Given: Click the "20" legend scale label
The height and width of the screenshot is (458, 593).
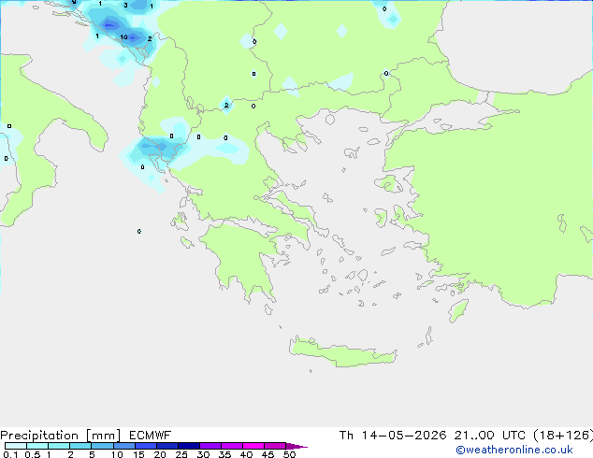Looking at the screenshot, I should [160, 454].
